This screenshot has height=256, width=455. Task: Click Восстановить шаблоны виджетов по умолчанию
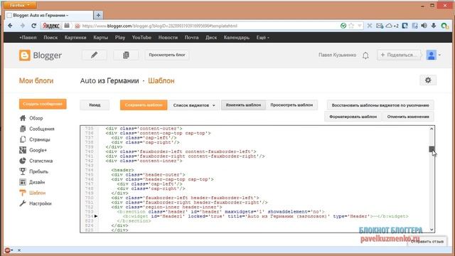[380, 105]
